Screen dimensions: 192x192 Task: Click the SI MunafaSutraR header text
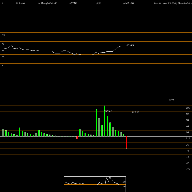tap(47, 3)
